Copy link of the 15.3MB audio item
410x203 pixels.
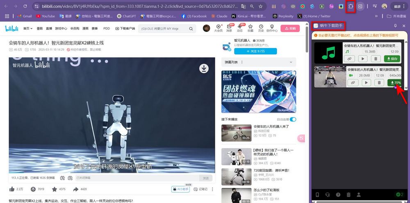coord(349,59)
